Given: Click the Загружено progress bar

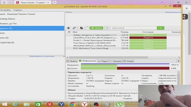Looking at the screenshot, I should pyautogui.click(x=125, y=65).
